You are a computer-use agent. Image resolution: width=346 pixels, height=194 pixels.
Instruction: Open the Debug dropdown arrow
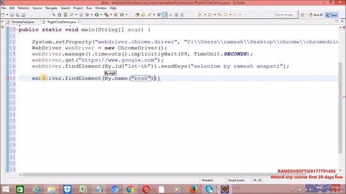91,15
